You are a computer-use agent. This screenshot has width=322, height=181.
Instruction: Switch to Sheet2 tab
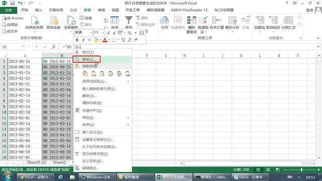coord(59,162)
